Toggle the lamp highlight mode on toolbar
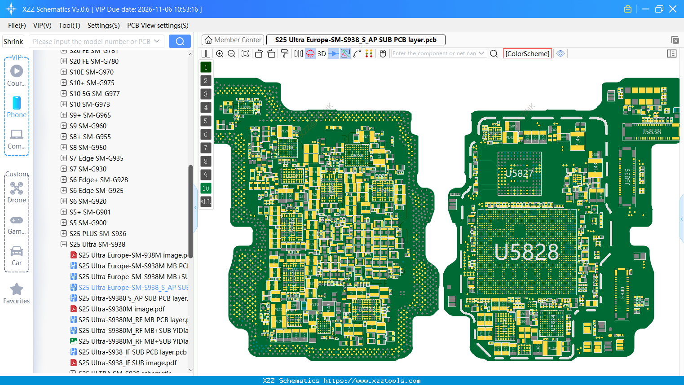 309,53
